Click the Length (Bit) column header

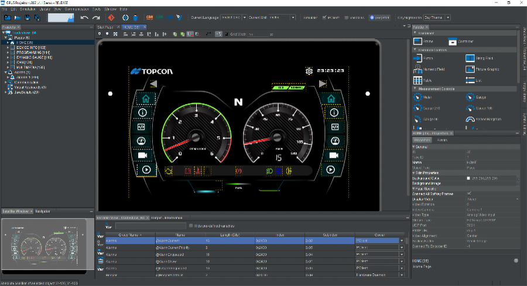click(x=230, y=235)
